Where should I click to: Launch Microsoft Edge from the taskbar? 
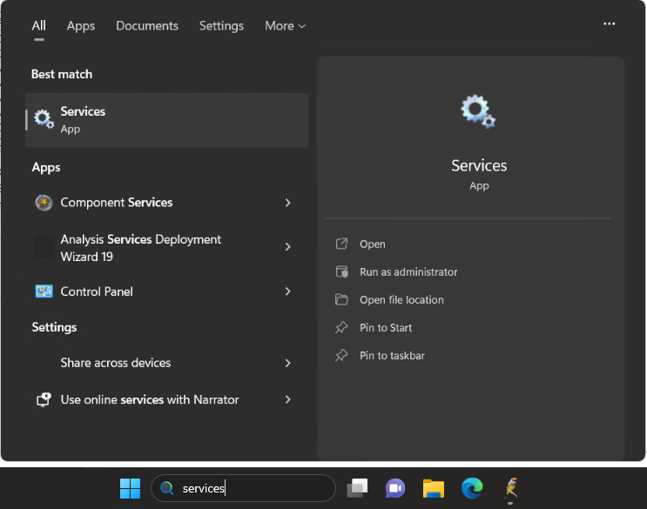472,488
